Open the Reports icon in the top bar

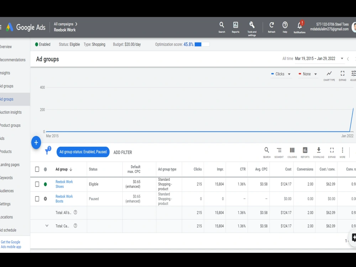coord(235,27)
